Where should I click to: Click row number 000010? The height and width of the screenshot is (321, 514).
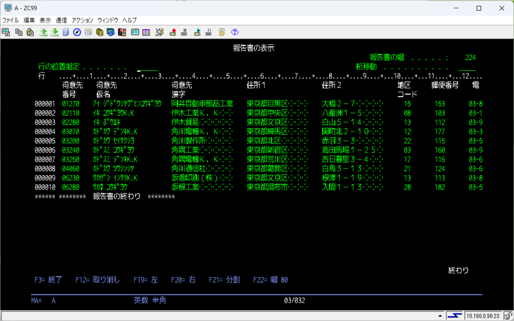(x=45, y=187)
